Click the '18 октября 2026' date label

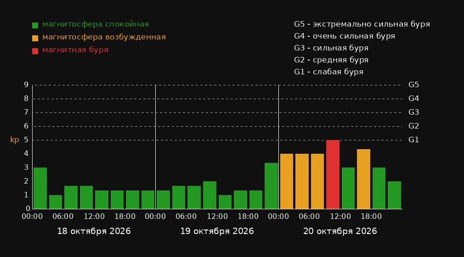[94, 231]
